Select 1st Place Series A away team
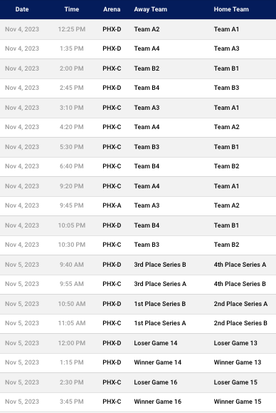This screenshot has width=276, height=413. tap(160, 323)
